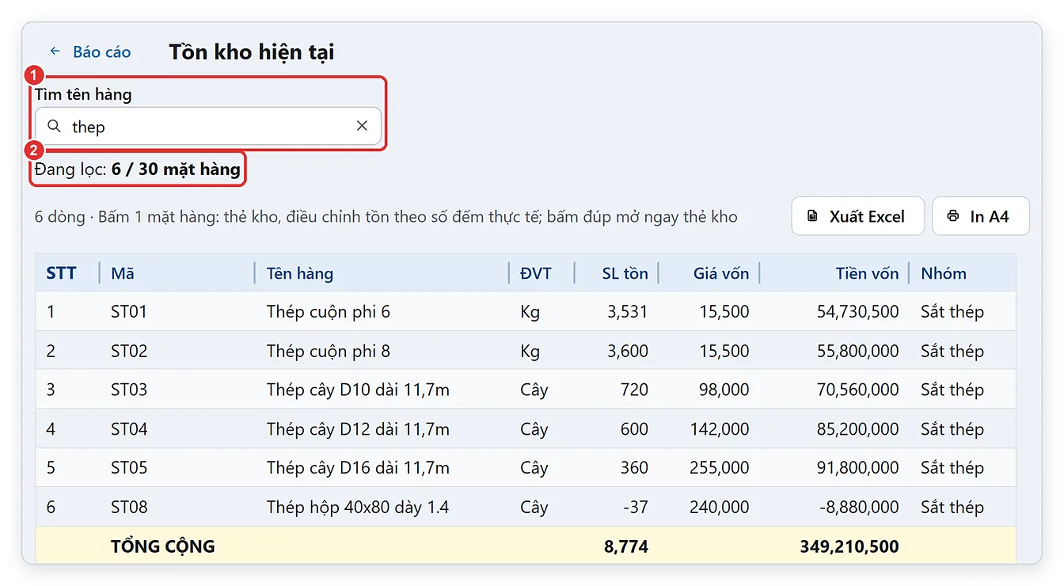Open Thép hộp 40x80 dày 1.4
The height and width of the screenshot is (586, 1064).
(358, 507)
